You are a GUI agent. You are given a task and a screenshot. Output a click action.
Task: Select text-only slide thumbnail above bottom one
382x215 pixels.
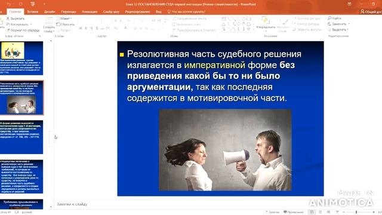[21, 177]
